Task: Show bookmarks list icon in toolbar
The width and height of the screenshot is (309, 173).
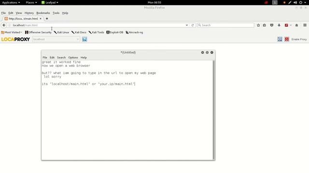Action: coord(265,25)
